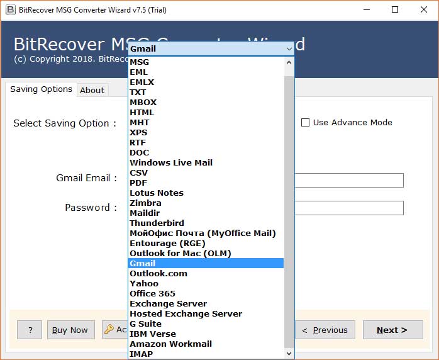Select the MyOffice Mail option
The image size is (439, 360).
(x=206, y=233)
